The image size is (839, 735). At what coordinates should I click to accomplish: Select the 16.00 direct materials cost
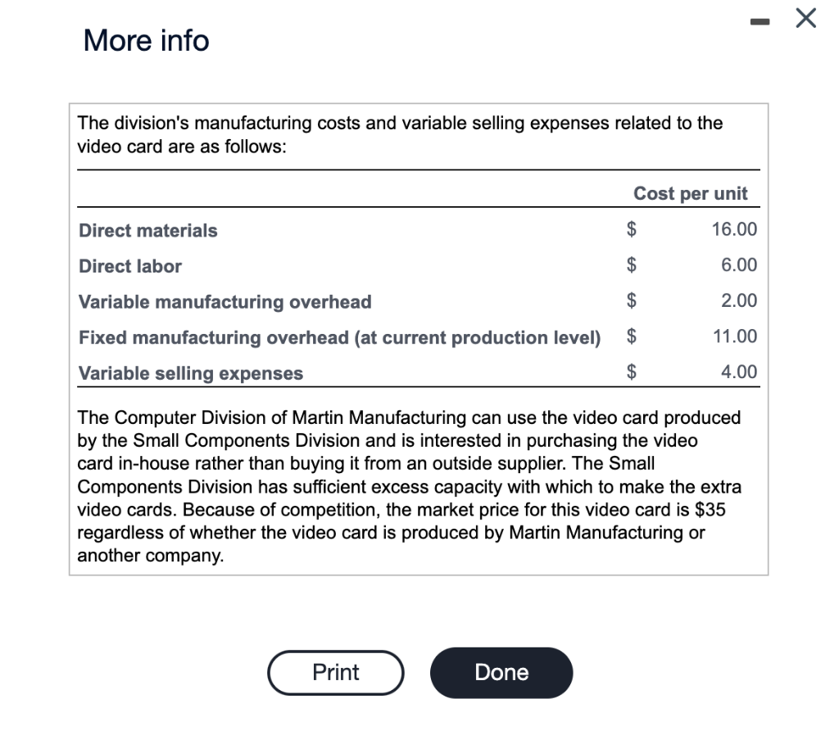(x=734, y=229)
